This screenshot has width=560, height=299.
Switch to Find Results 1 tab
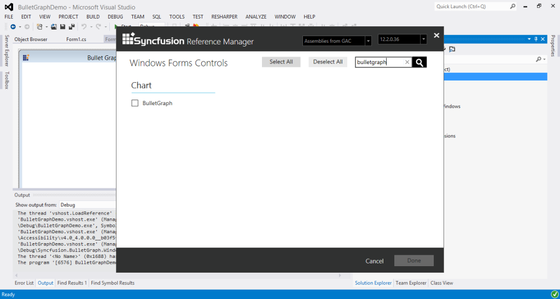[72, 283]
